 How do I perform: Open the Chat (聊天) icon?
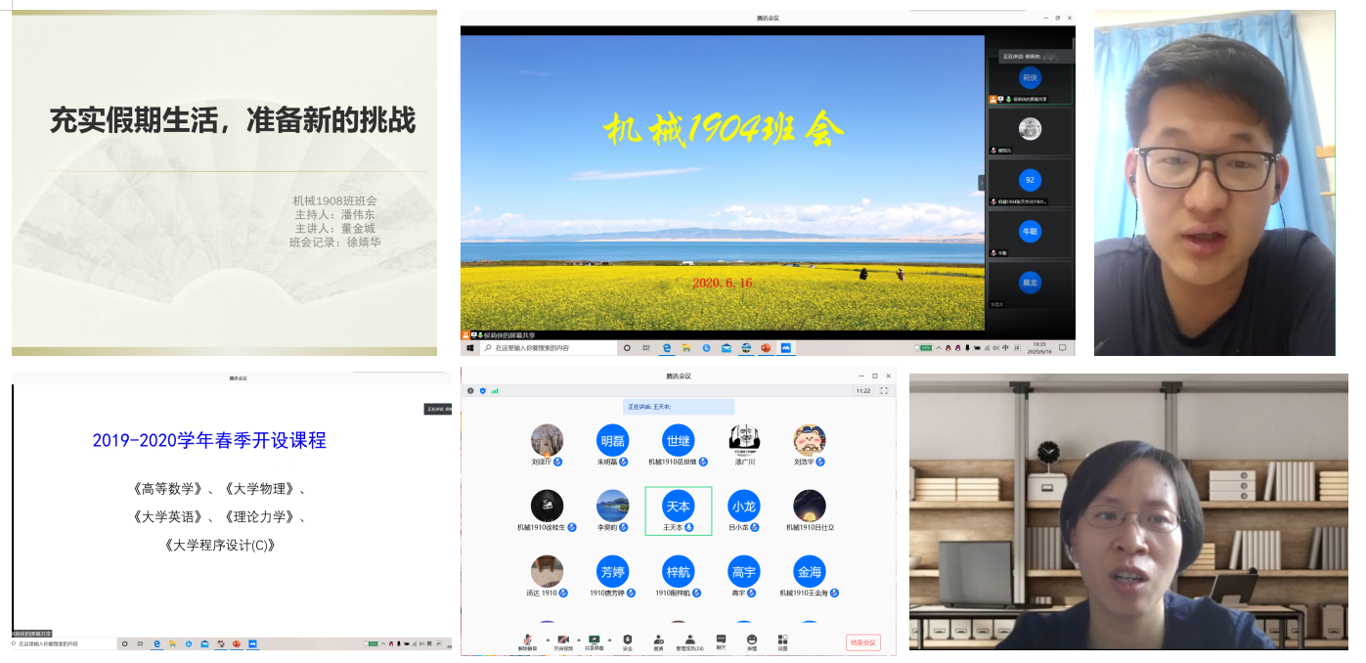721,641
